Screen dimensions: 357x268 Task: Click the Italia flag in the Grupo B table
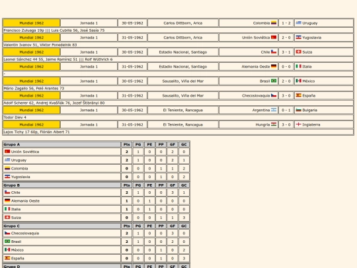[x=7, y=209]
